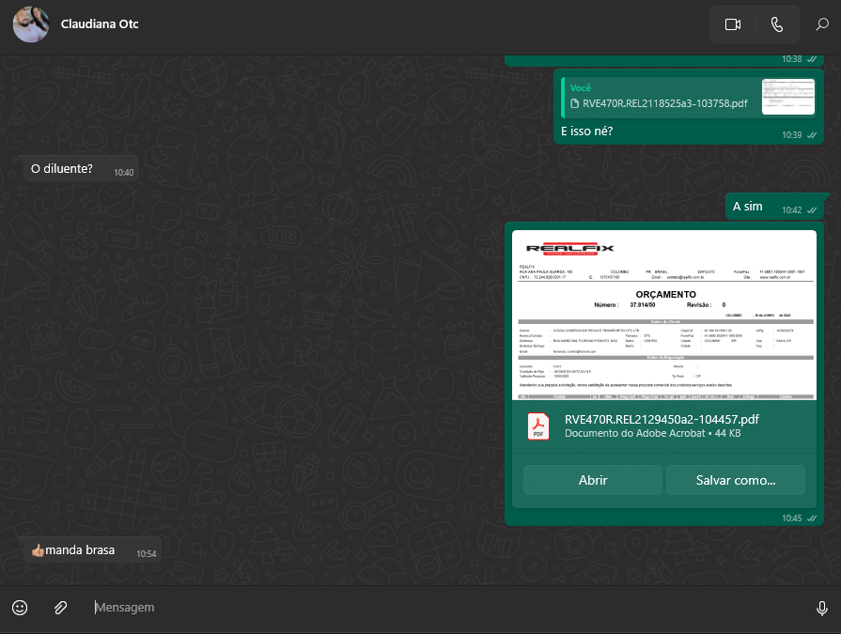The image size is (841, 634).
Task: Click the Abrir button
Action: pos(592,480)
